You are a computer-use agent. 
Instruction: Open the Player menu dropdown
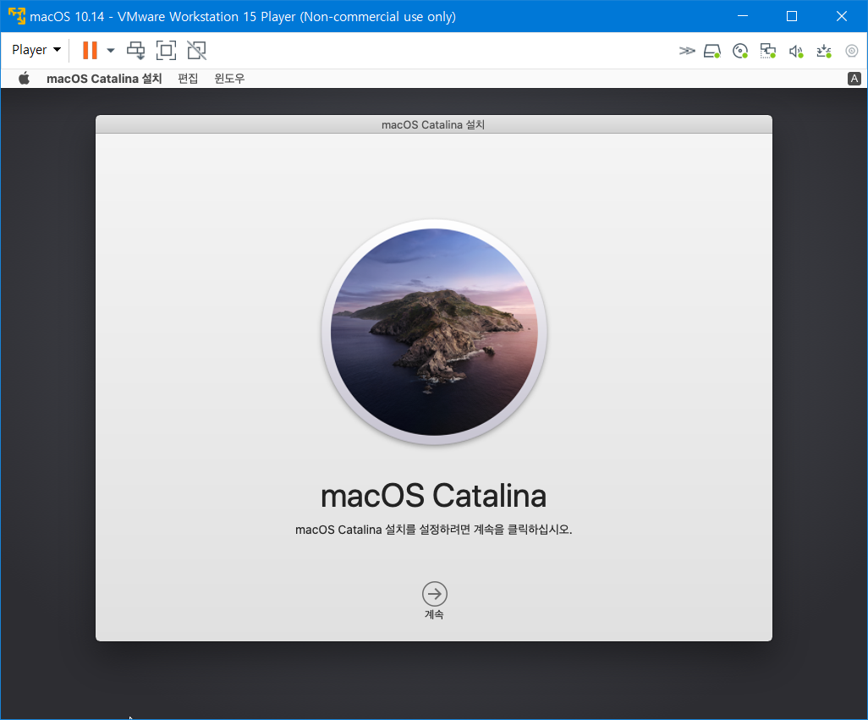(x=36, y=50)
